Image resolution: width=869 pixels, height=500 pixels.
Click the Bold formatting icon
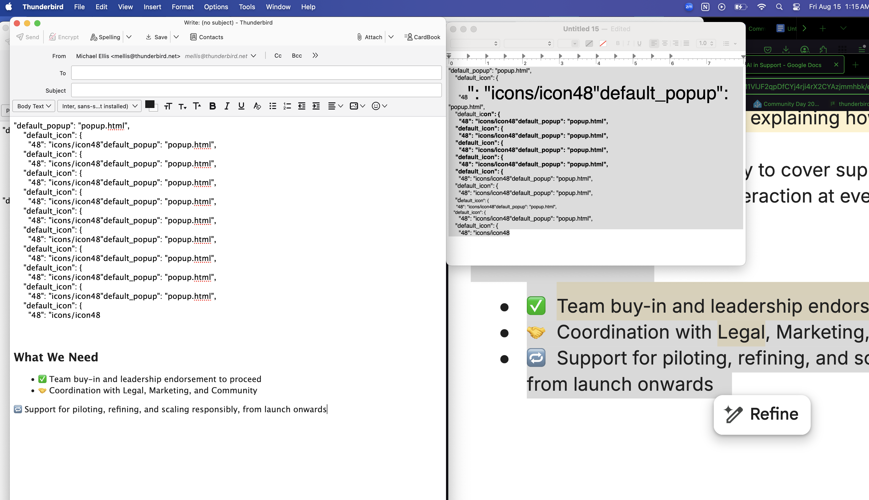pyautogui.click(x=213, y=106)
